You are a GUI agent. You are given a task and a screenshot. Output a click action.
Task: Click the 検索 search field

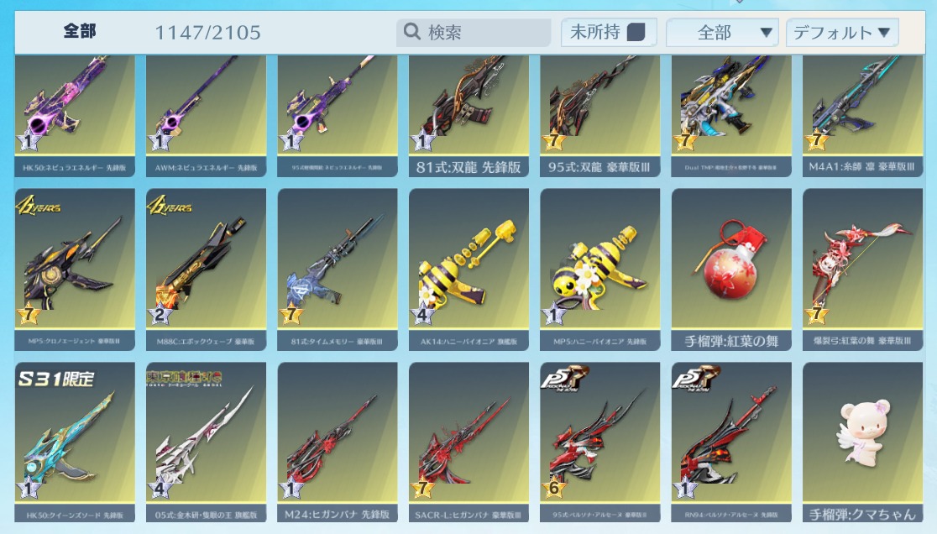474,32
